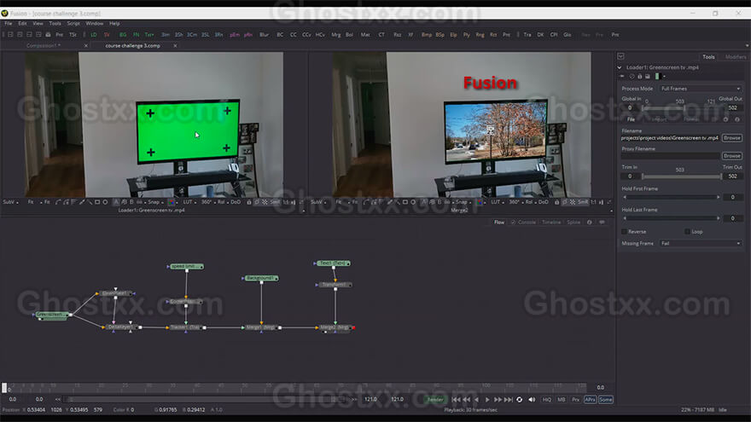The image size is (751, 422).
Task: Open the Snap dropdown in left viewer
Action: click(155, 202)
